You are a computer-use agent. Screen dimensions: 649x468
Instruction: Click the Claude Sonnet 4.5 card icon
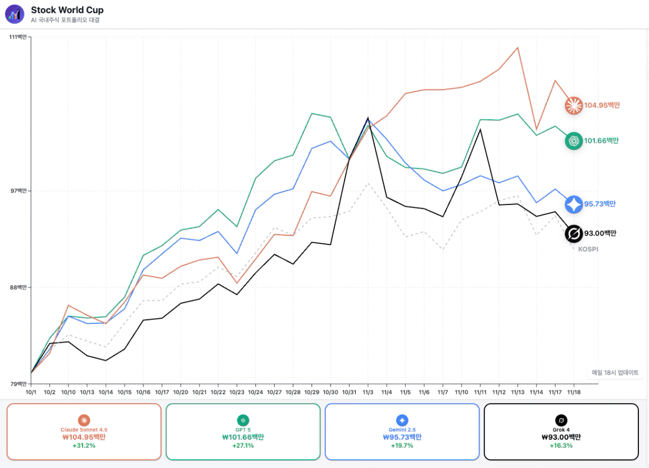tap(84, 420)
